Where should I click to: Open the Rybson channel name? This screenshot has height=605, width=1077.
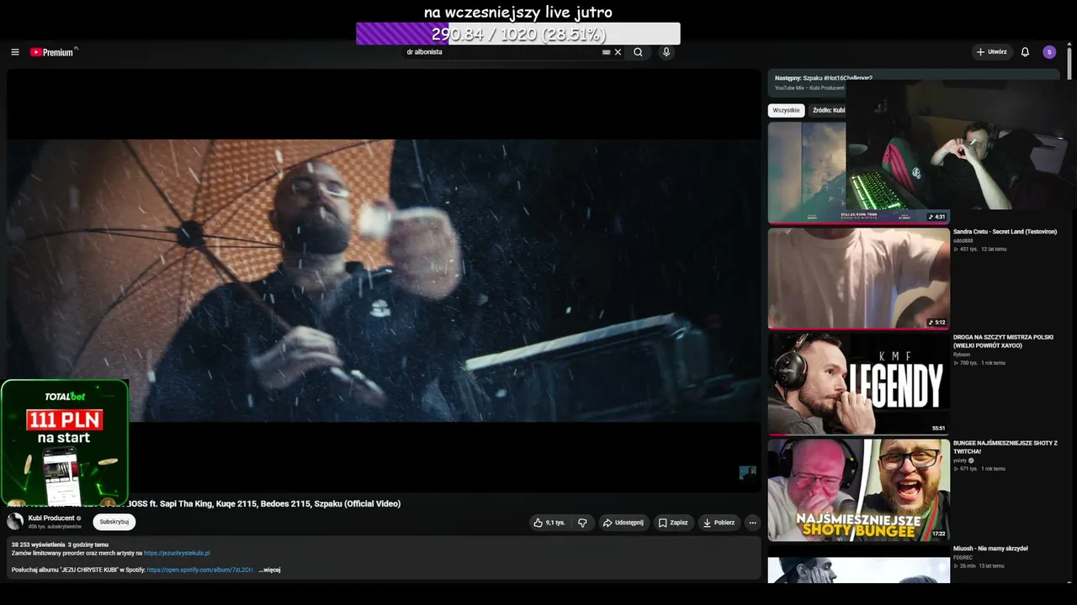click(x=962, y=355)
